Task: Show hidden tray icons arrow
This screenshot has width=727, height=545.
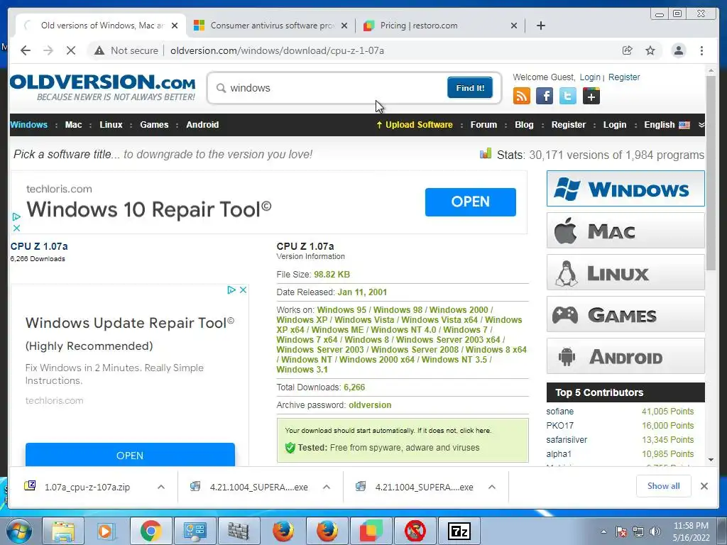Action: [603, 532]
